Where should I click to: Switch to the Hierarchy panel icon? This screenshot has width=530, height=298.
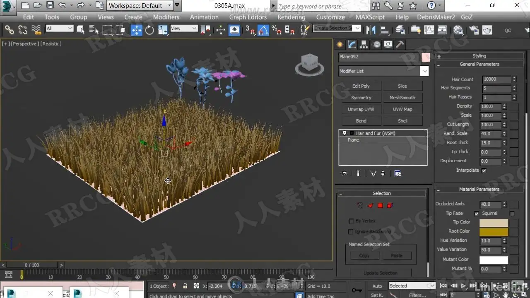364,45
